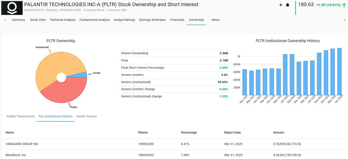Click the NASDAQ:PLTR ticker details line
Screen dimensions: 348x159
(75, 10)
